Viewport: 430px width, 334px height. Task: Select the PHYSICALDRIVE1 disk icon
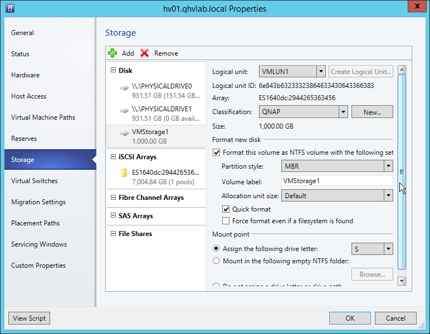[x=124, y=110]
